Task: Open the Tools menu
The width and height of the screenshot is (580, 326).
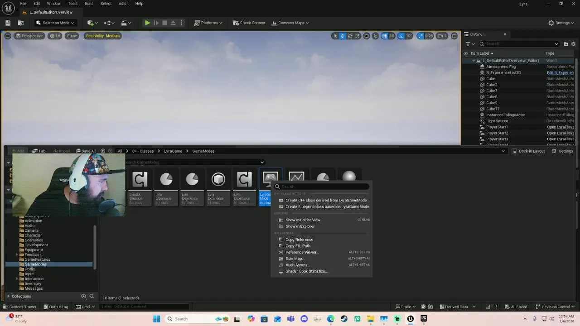Action: click(x=72, y=4)
